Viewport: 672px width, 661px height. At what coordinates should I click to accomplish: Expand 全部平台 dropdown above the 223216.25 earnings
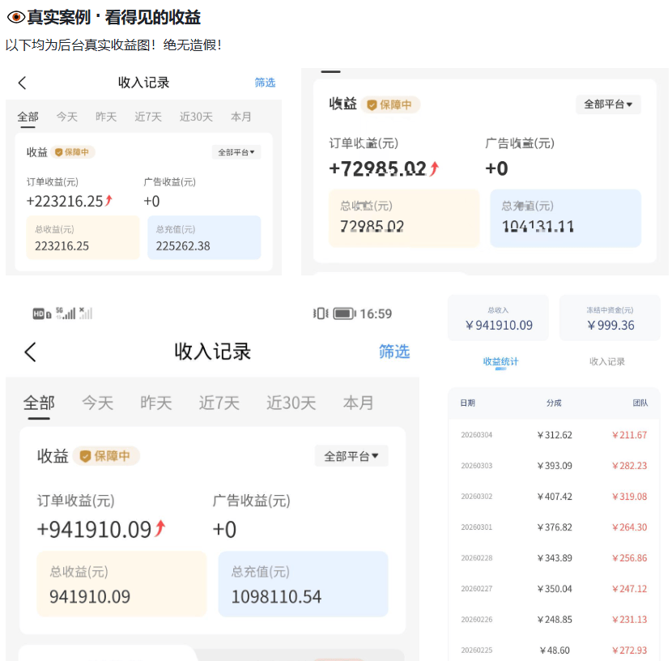[x=236, y=152]
